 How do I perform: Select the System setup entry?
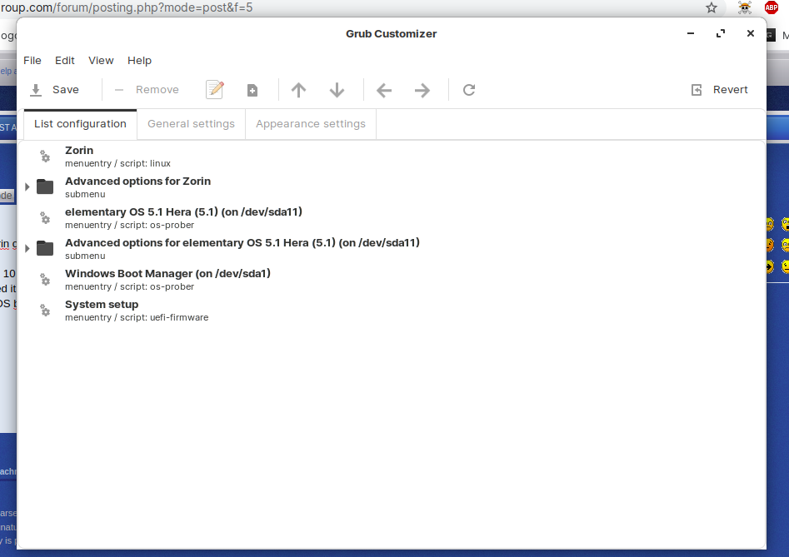click(102, 310)
